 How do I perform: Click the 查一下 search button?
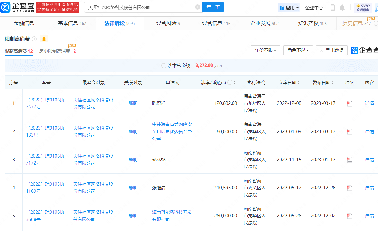pos(213,7)
